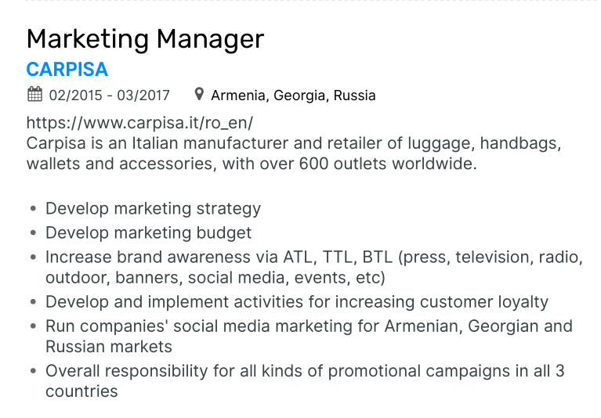
Task: Click the 'Overall responsibility' bullet text
Action: tap(305, 381)
